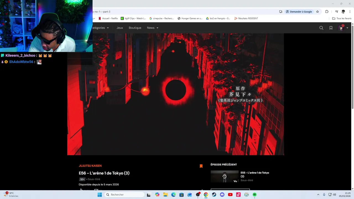Open Microsoft Edge from the taskbar

point(173,195)
